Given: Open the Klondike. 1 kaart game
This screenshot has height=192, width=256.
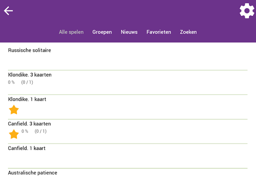Looking at the screenshot, I should [127, 107].
